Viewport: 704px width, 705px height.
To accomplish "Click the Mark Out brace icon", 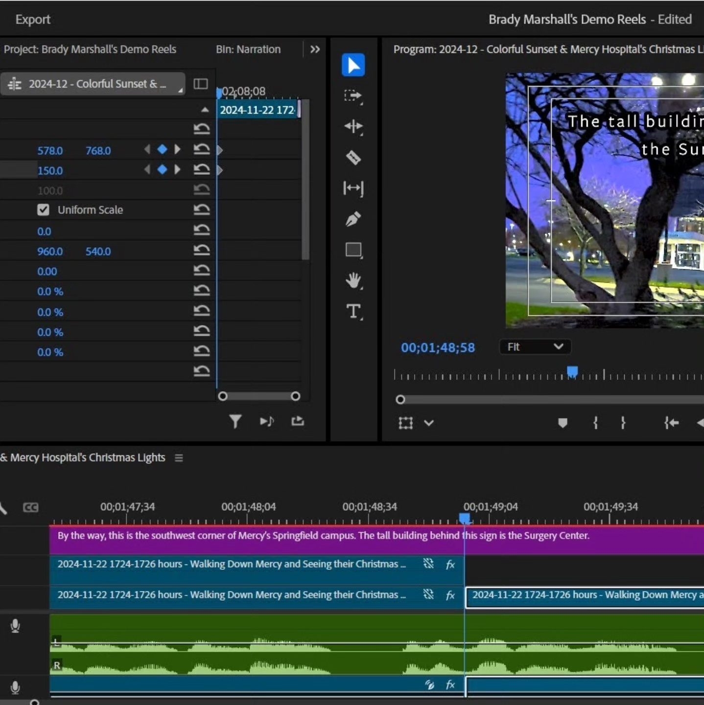I will [x=623, y=423].
